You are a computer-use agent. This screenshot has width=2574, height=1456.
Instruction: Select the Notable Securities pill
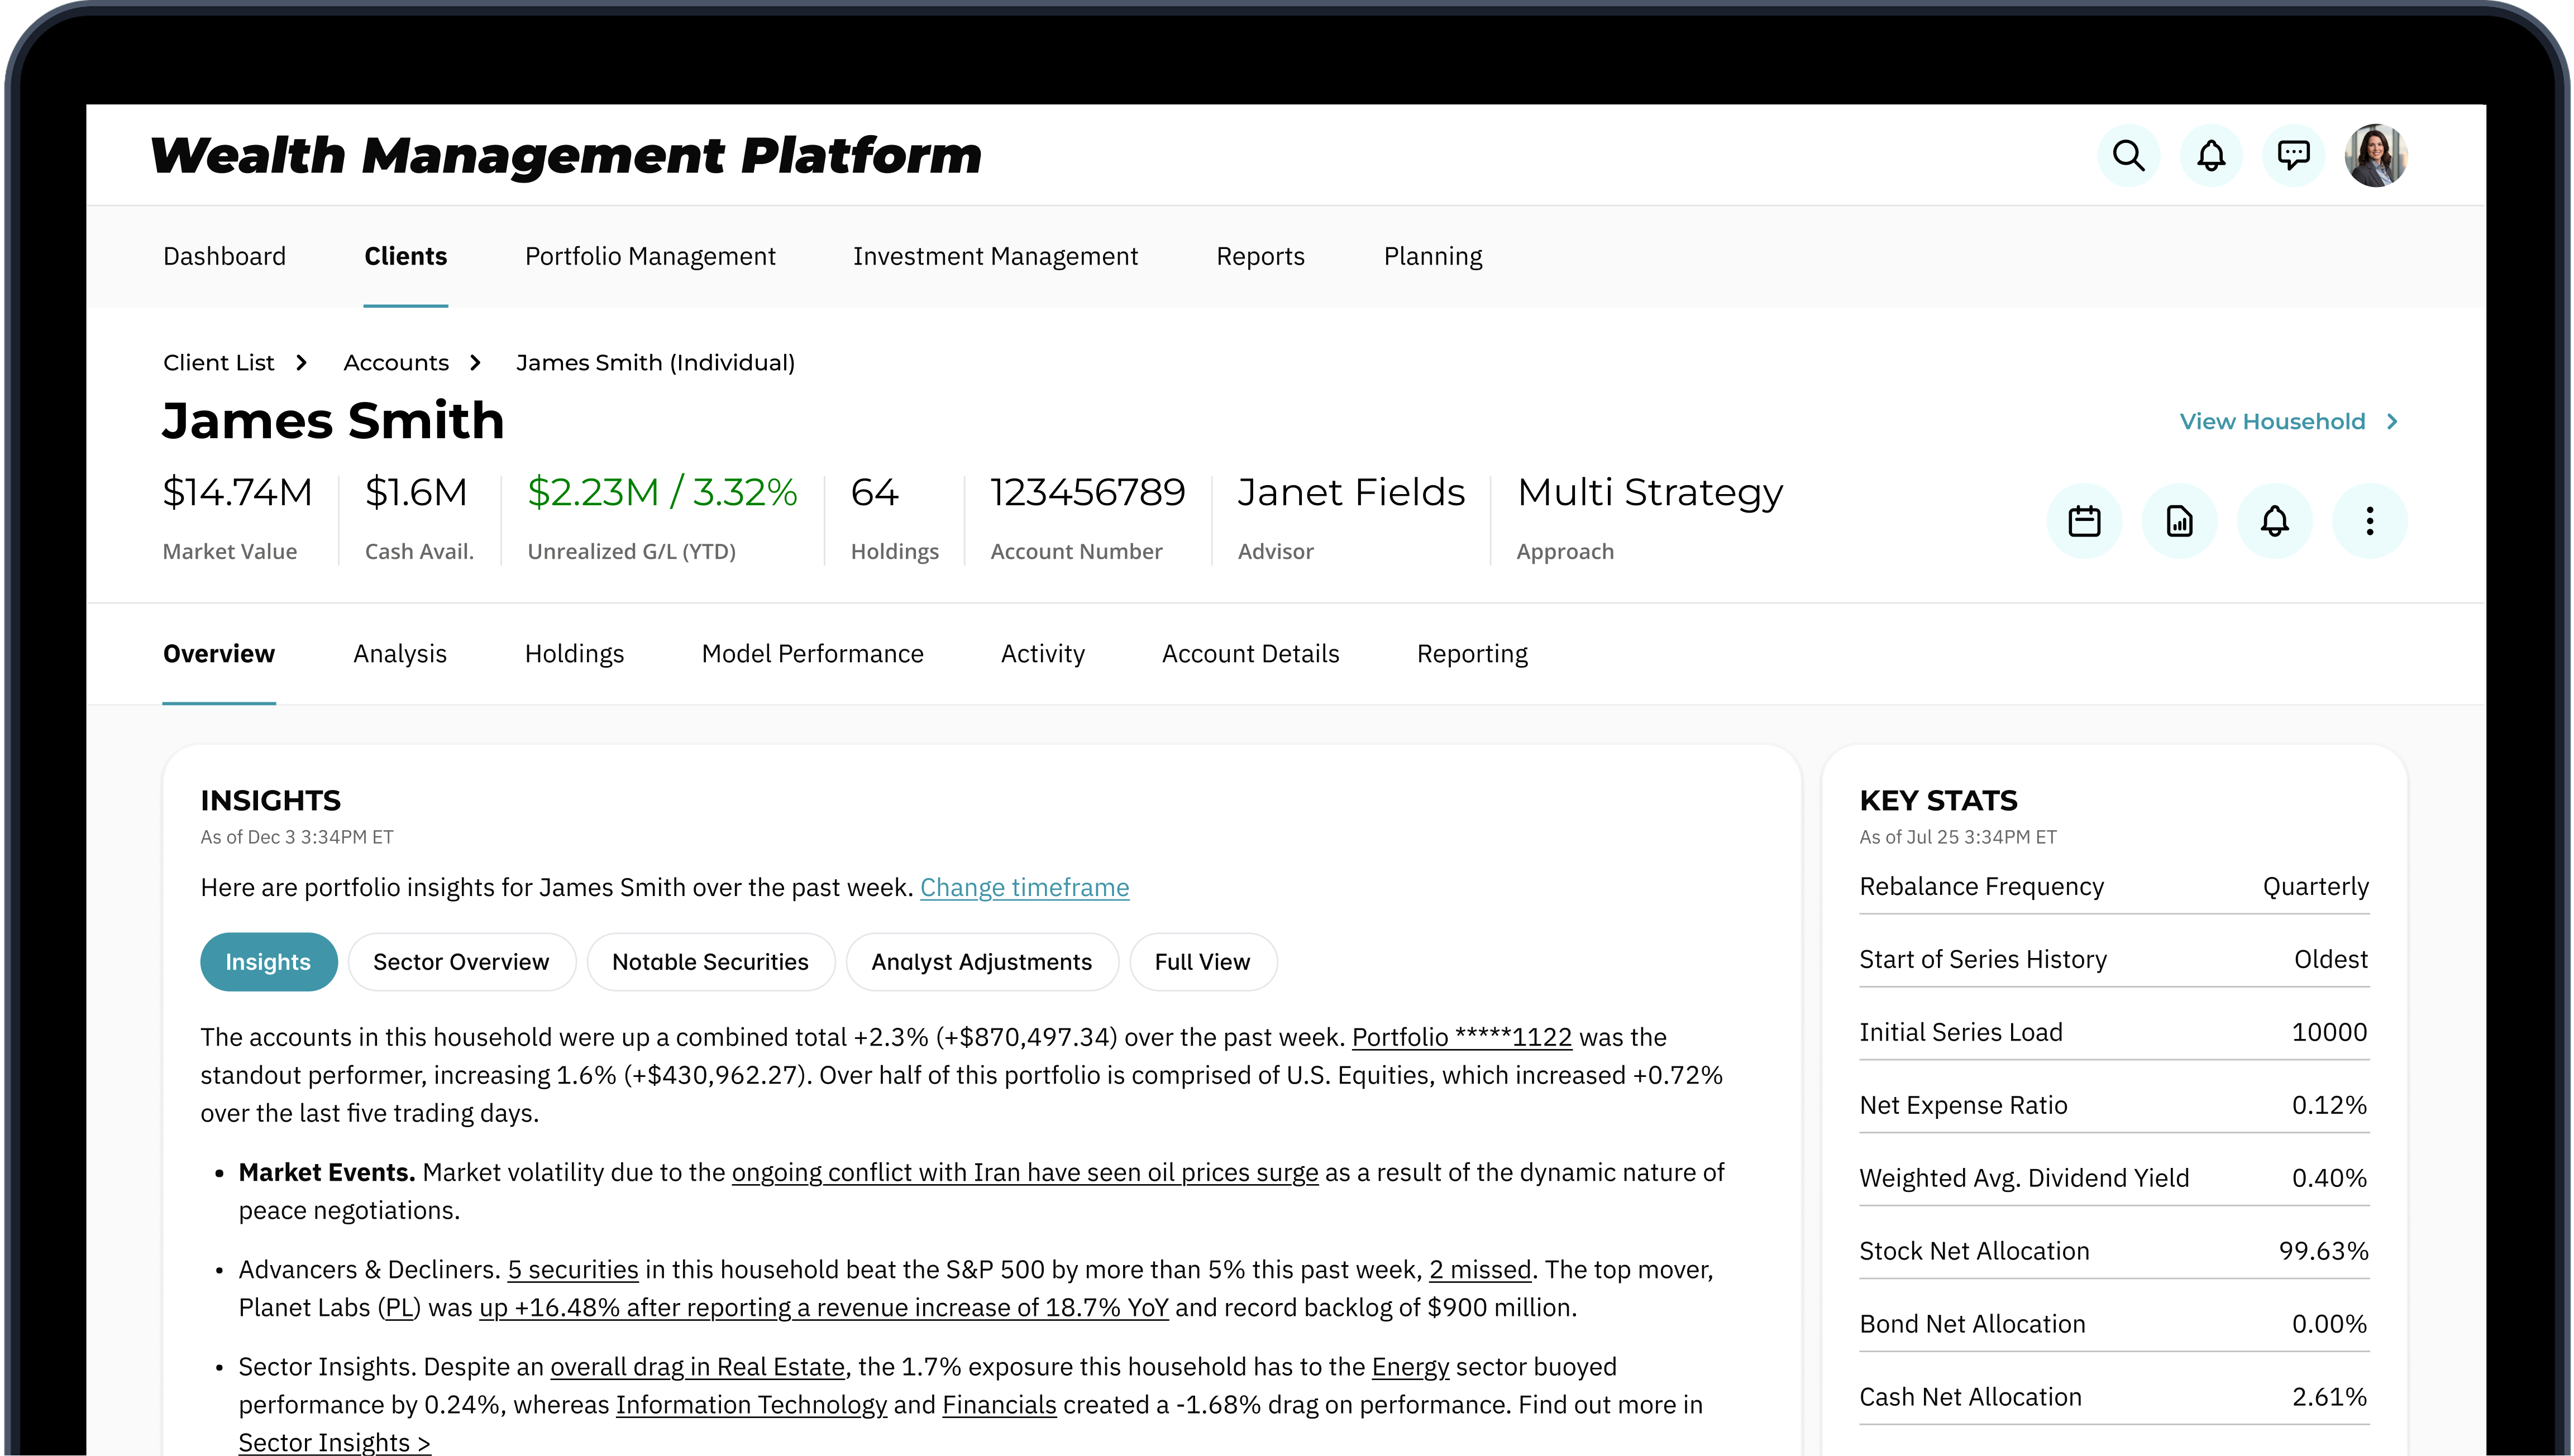[710, 962]
